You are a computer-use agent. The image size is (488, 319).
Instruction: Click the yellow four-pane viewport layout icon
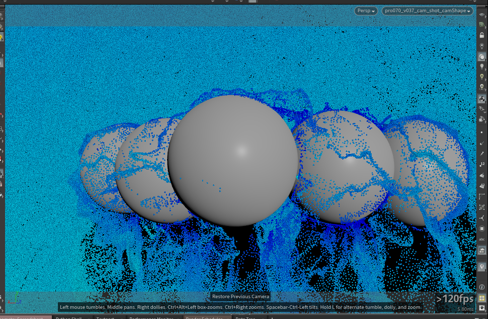(x=482, y=298)
